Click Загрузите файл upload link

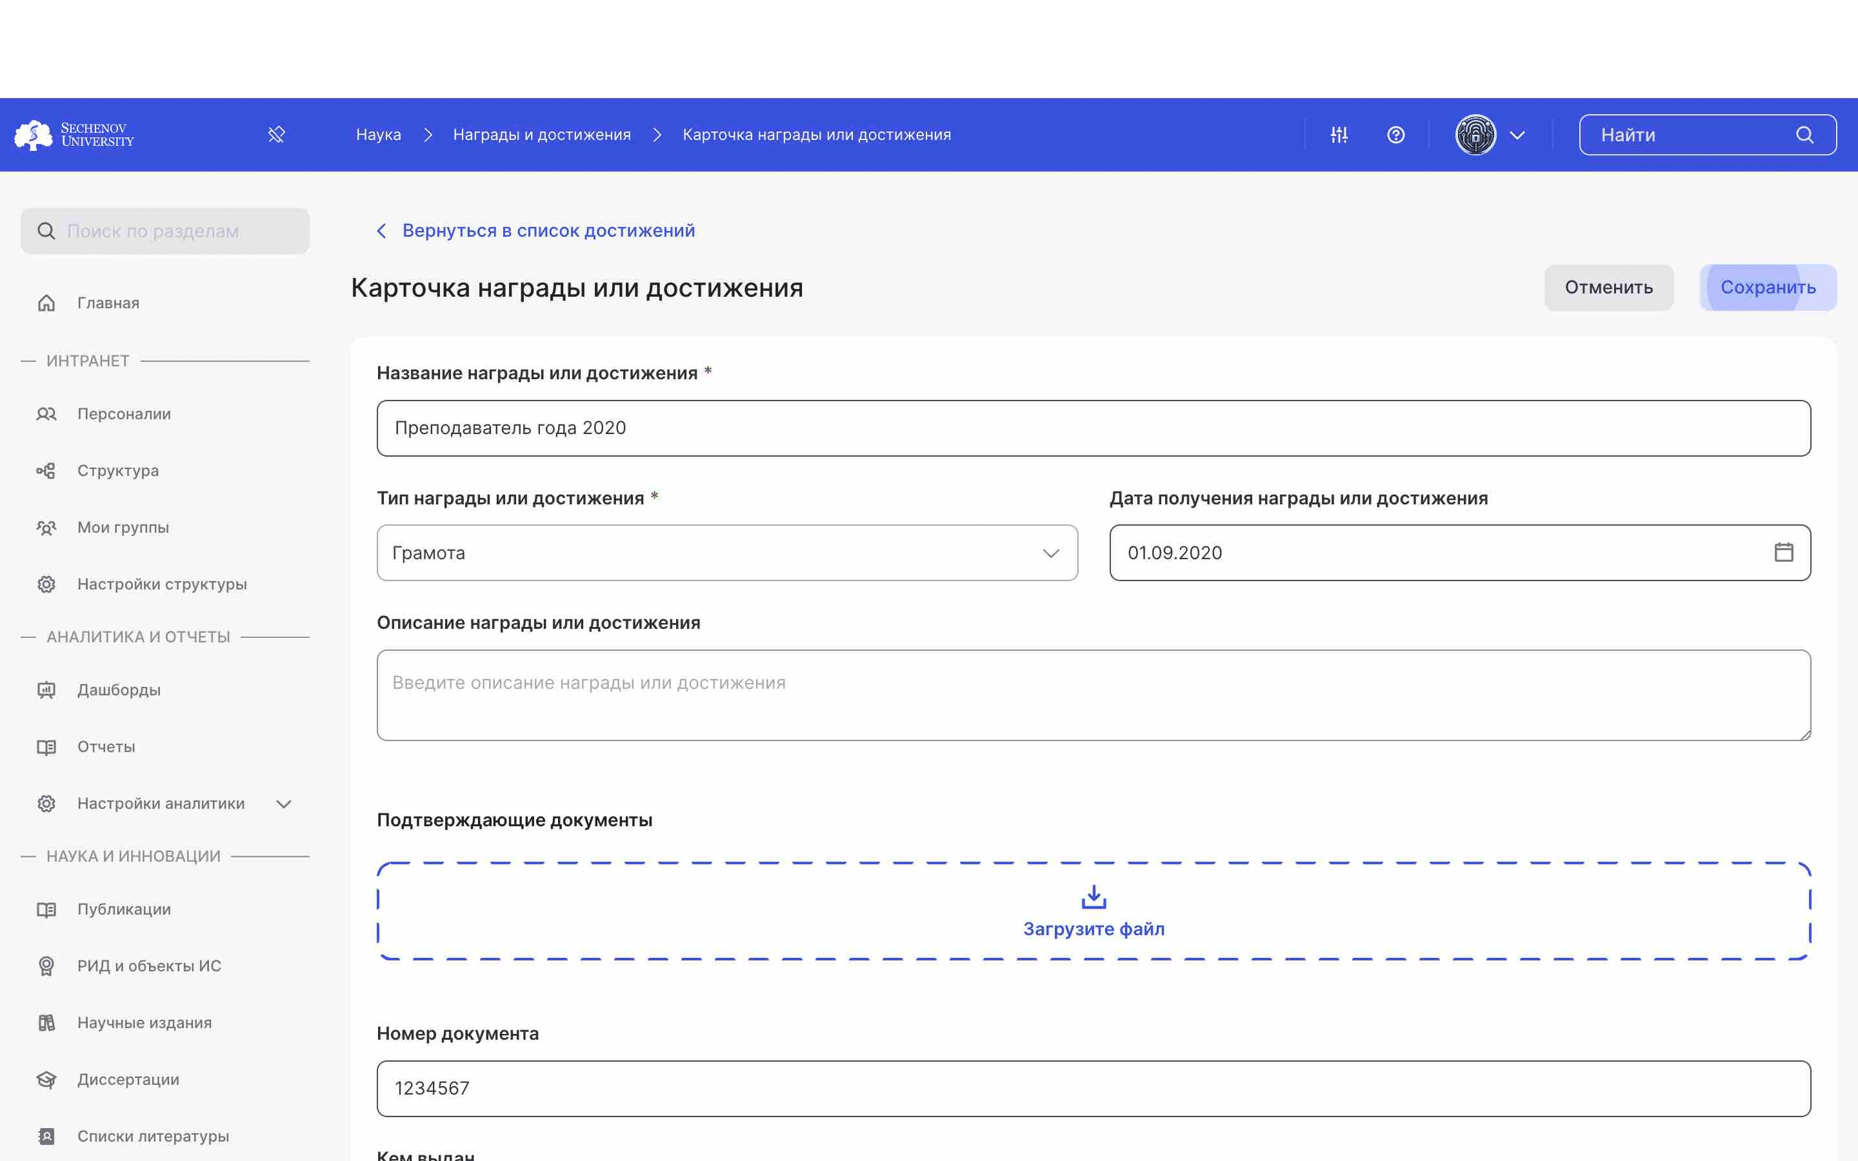1094,930
